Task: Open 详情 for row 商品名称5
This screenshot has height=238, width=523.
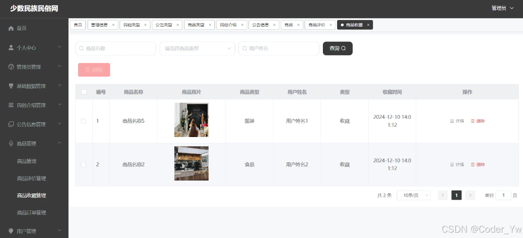Action: (x=457, y=121)
